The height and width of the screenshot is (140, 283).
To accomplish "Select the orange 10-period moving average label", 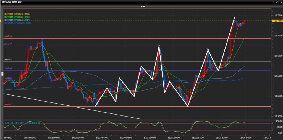I will click(17, 14).
